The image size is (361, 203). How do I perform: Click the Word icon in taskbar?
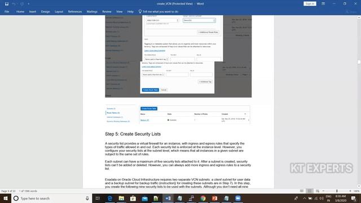[x=168, y=198]
